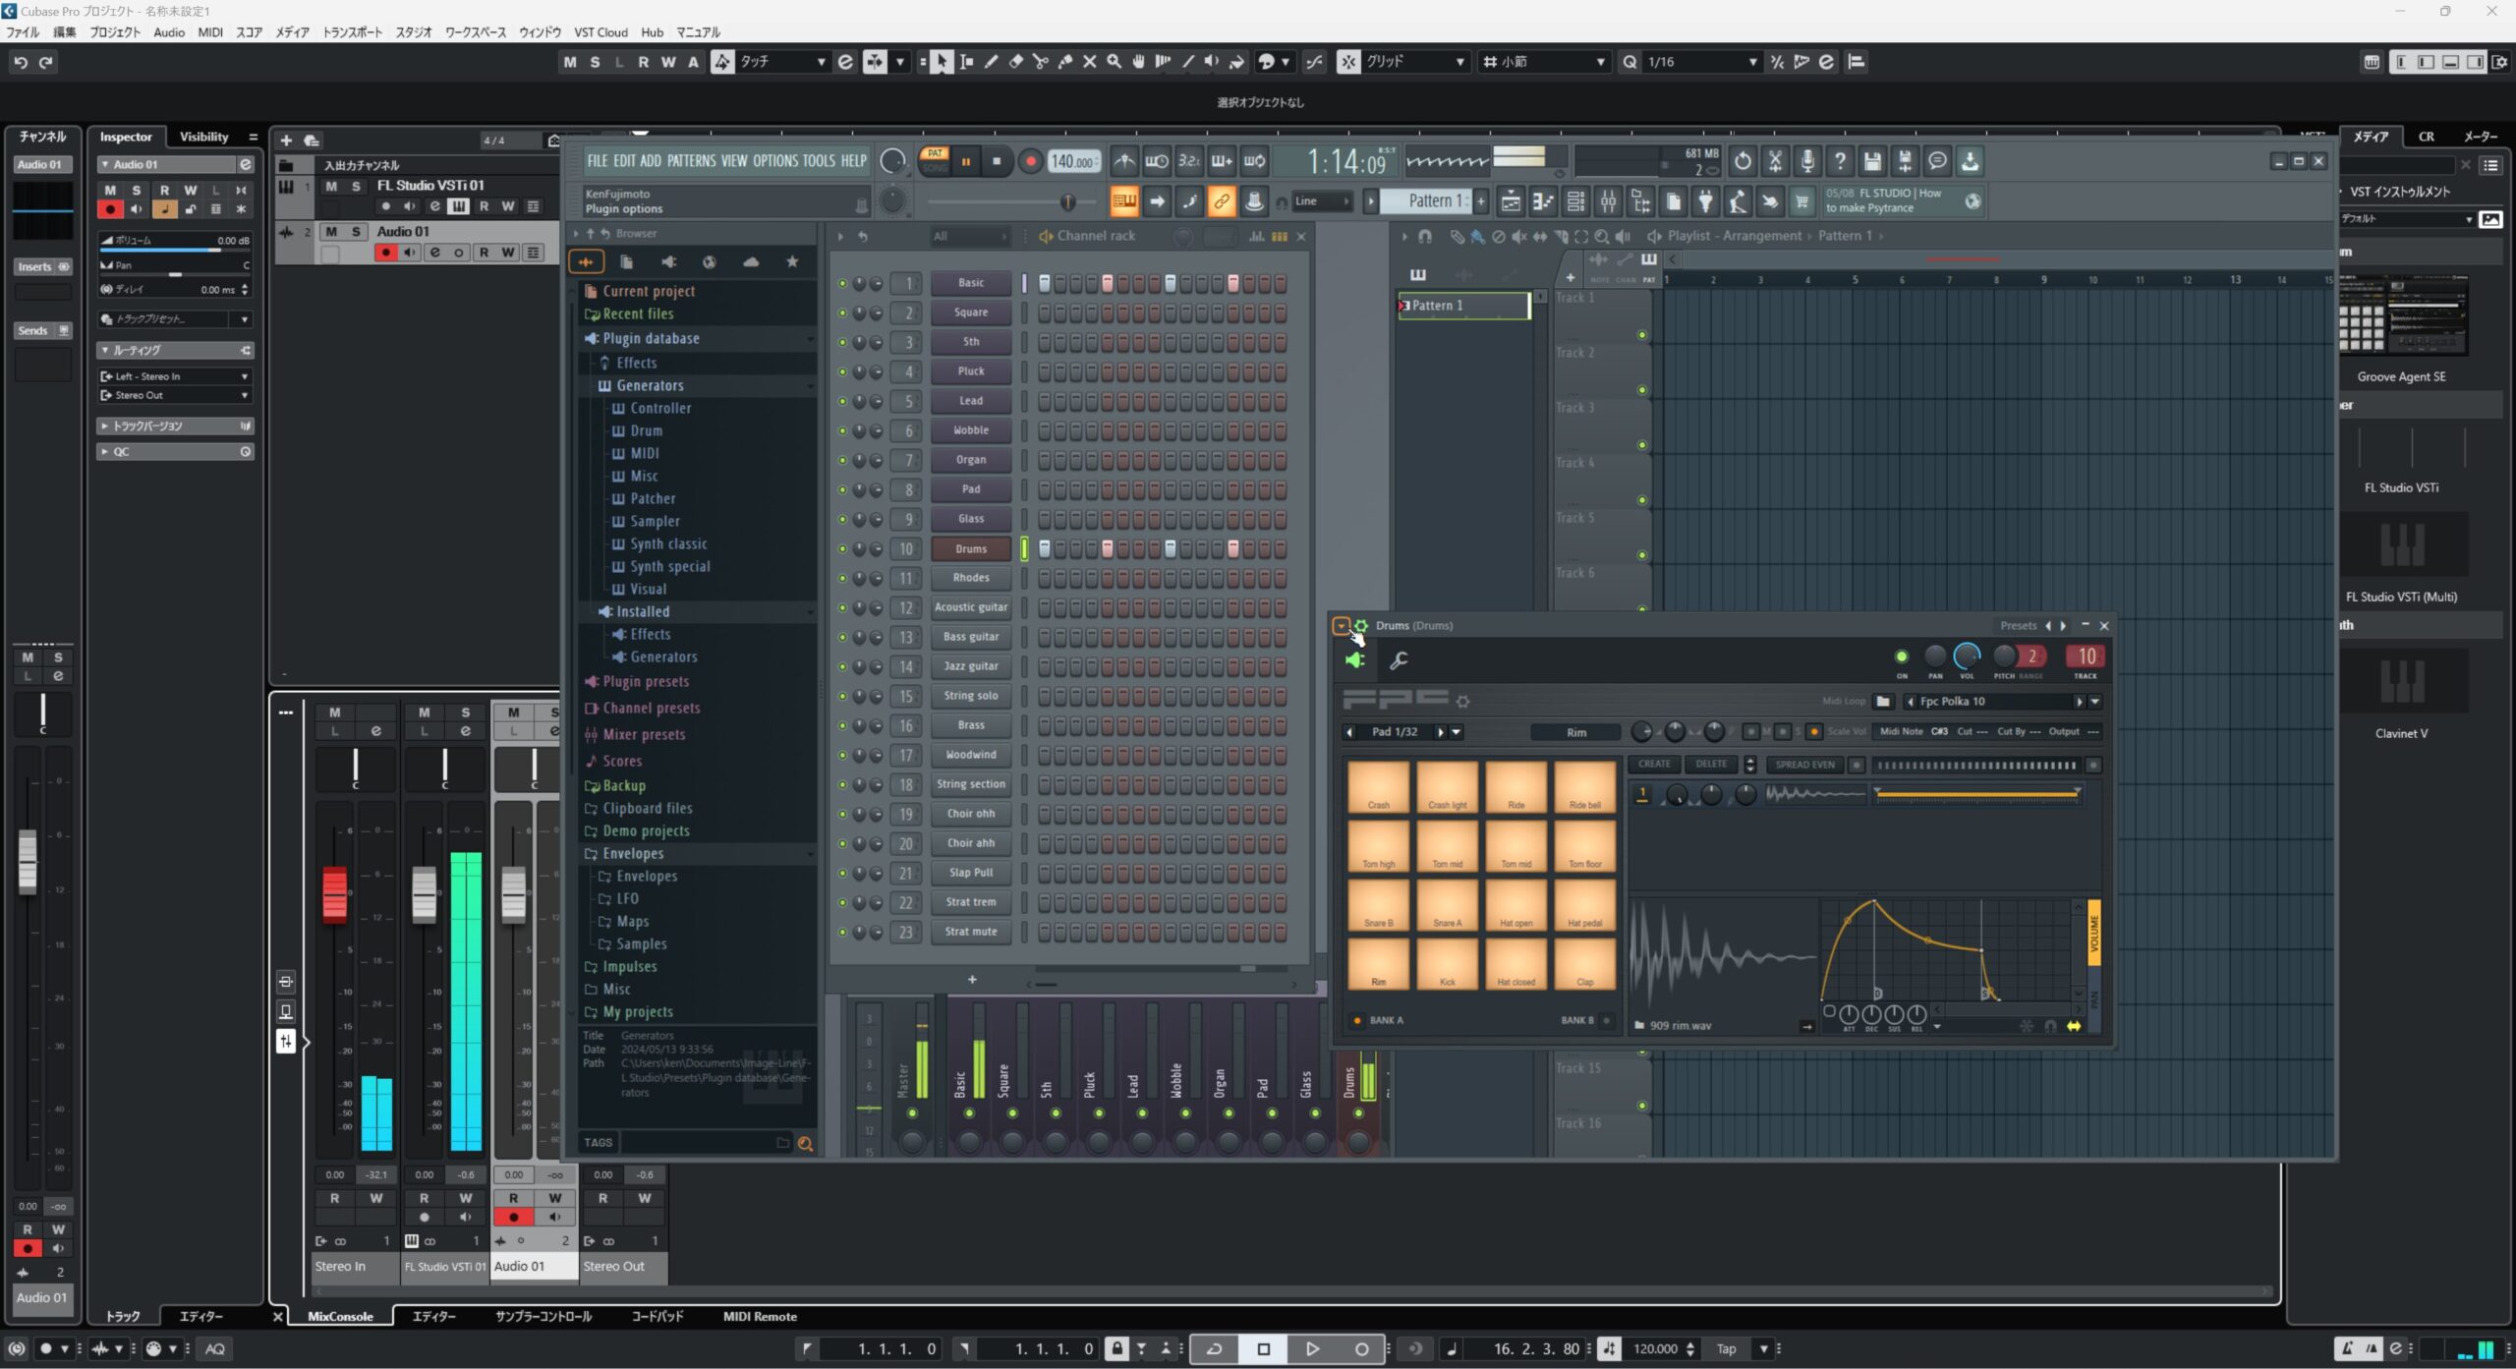Open the quantize 1/16 dropdown
The width and height of the screenshot is (2516, 1369).
pos(1703,62)
